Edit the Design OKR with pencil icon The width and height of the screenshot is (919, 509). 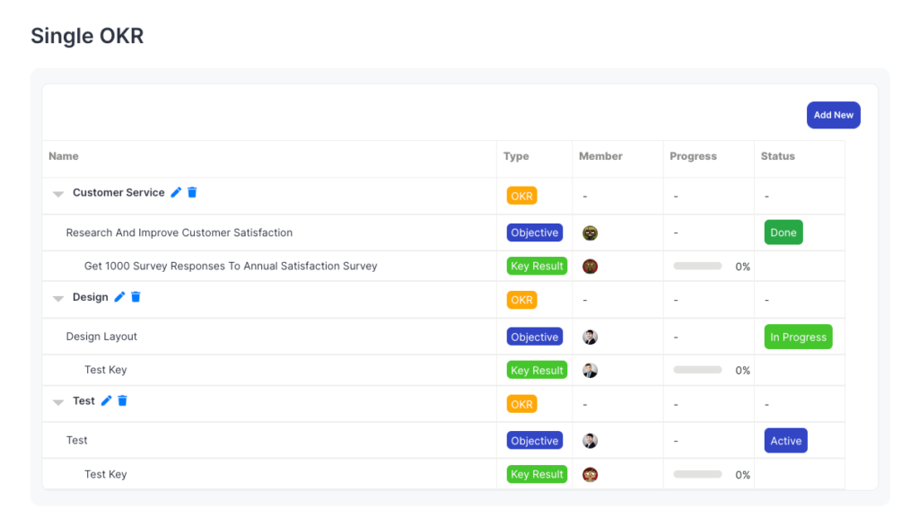click(x=119, y=297)
